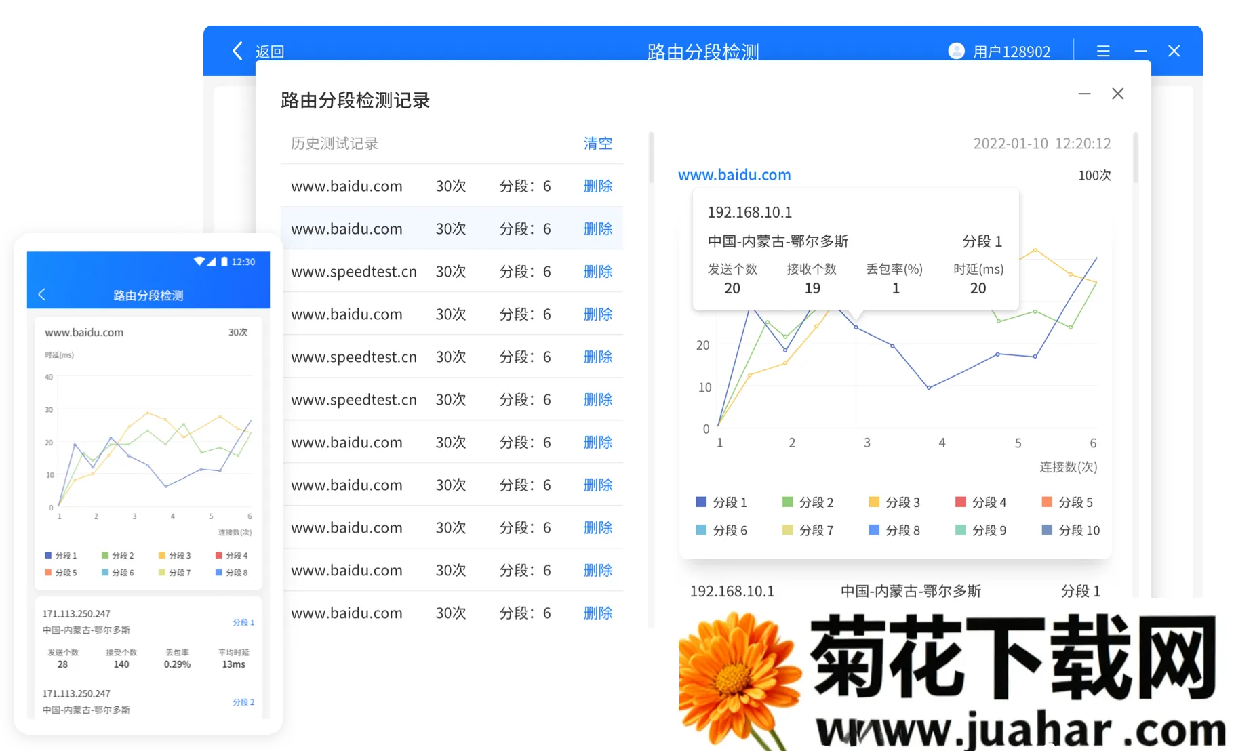Click the 分段 2 green legend color swatch
Screen dimensions: 1234x751
(x=787, y=502)
